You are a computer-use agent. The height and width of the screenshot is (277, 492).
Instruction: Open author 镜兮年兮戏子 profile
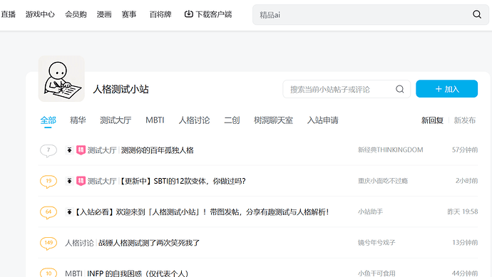pyautogui.click(x=376, y=243)
